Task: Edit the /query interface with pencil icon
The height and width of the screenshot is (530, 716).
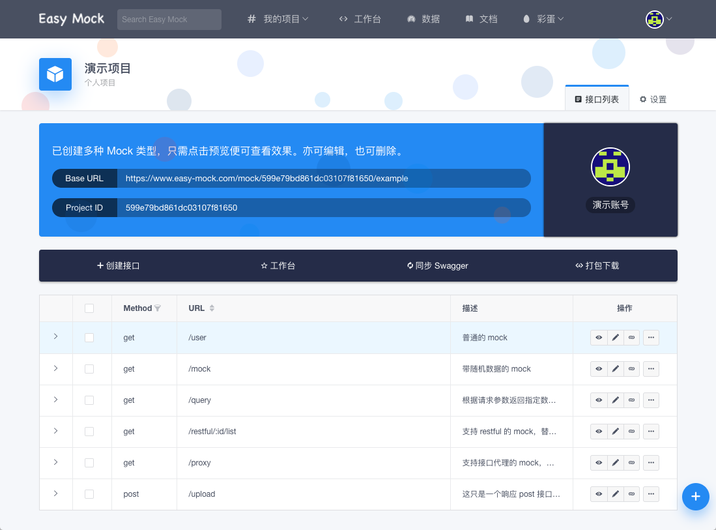Action: tap(615, 400)
